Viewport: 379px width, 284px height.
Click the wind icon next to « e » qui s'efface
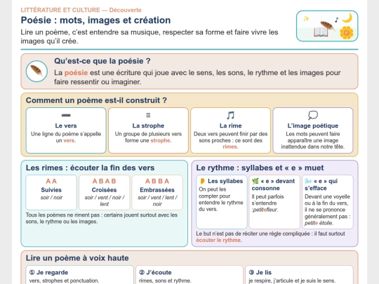[308, 181]
